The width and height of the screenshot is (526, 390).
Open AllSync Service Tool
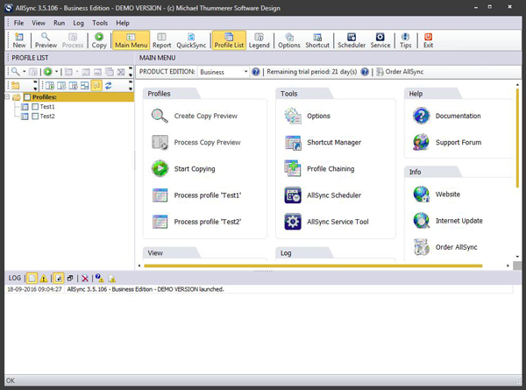coord(326,222)
